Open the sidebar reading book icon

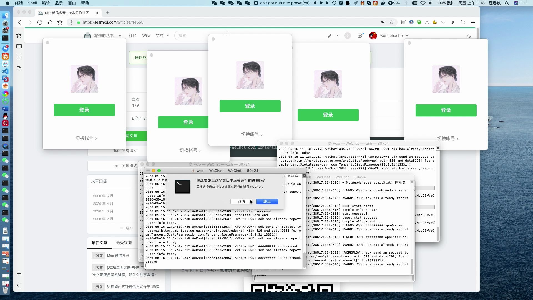pyautogui.click(x=19, y=46)
